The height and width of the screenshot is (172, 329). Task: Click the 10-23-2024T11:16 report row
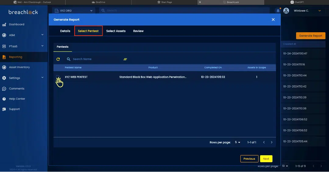pyautogui.click(x=303, y=64)
